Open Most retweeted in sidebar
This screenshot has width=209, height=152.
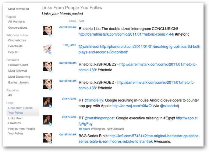coord(18,9)
